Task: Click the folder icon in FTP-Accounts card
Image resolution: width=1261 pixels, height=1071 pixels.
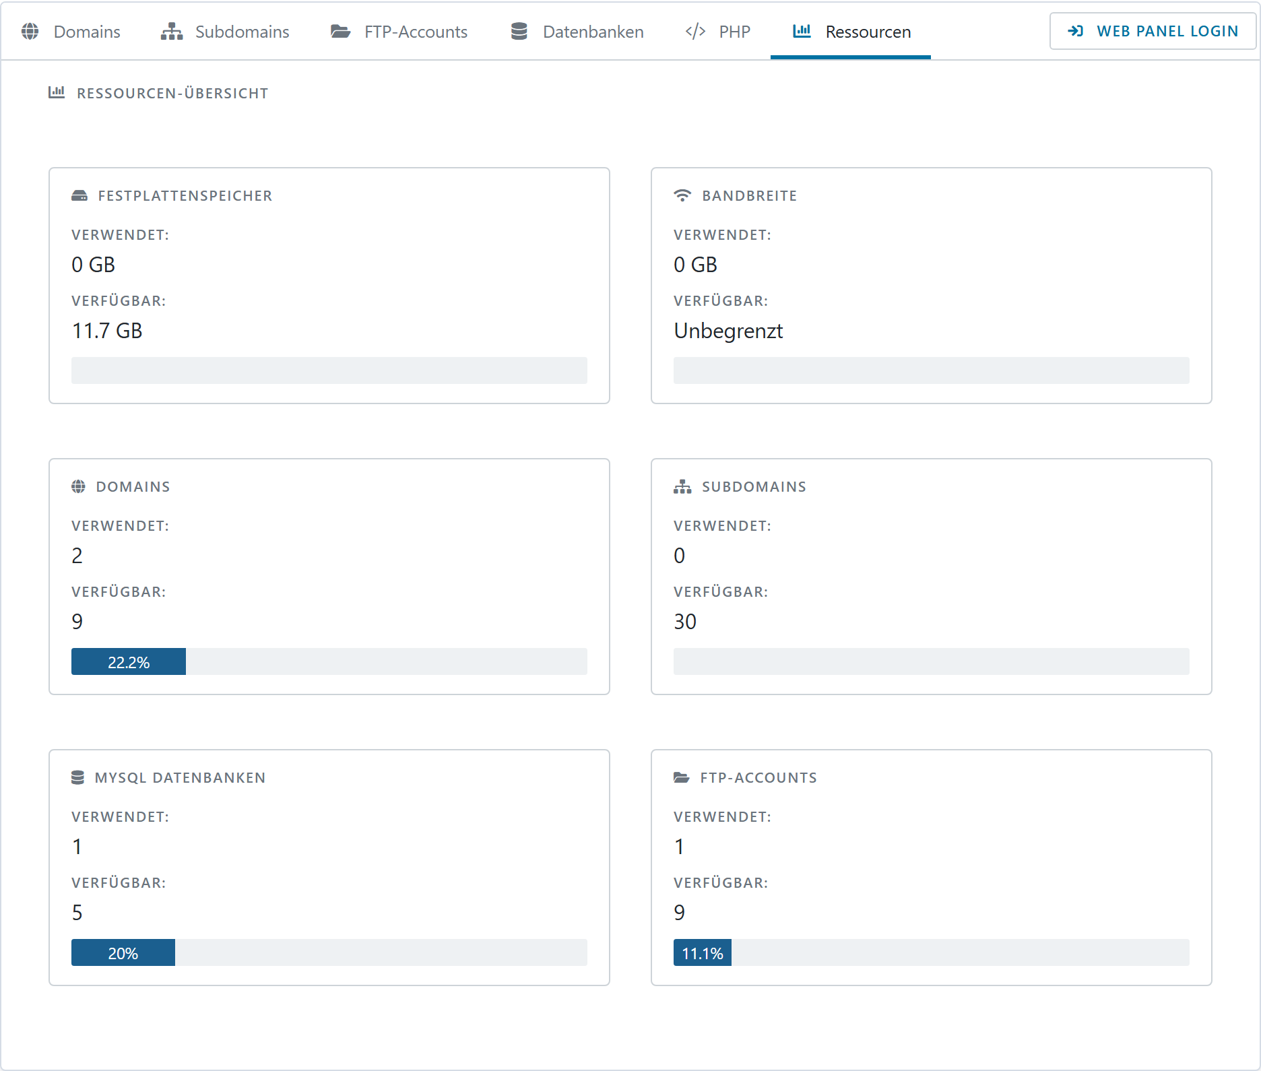Action: (682, 778)
